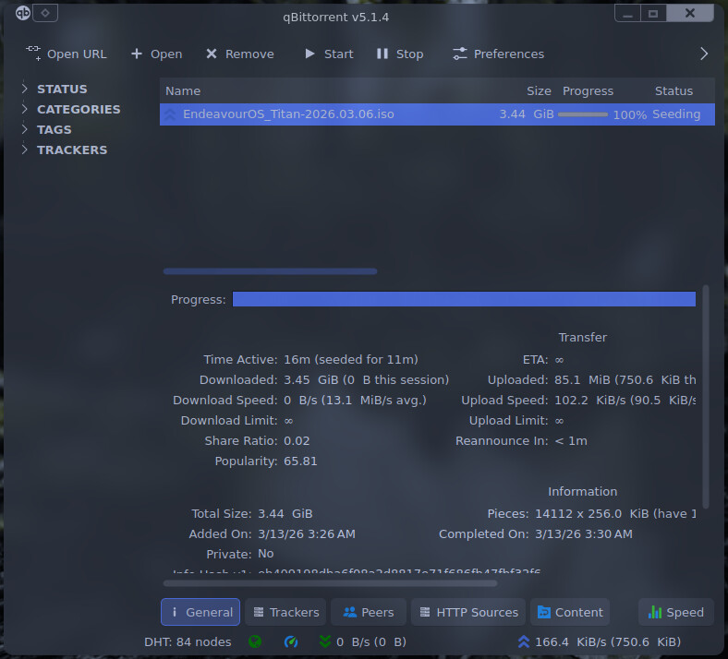Expand the TRACKERS sidebar section
728x659 pixels.
(25, 150)
